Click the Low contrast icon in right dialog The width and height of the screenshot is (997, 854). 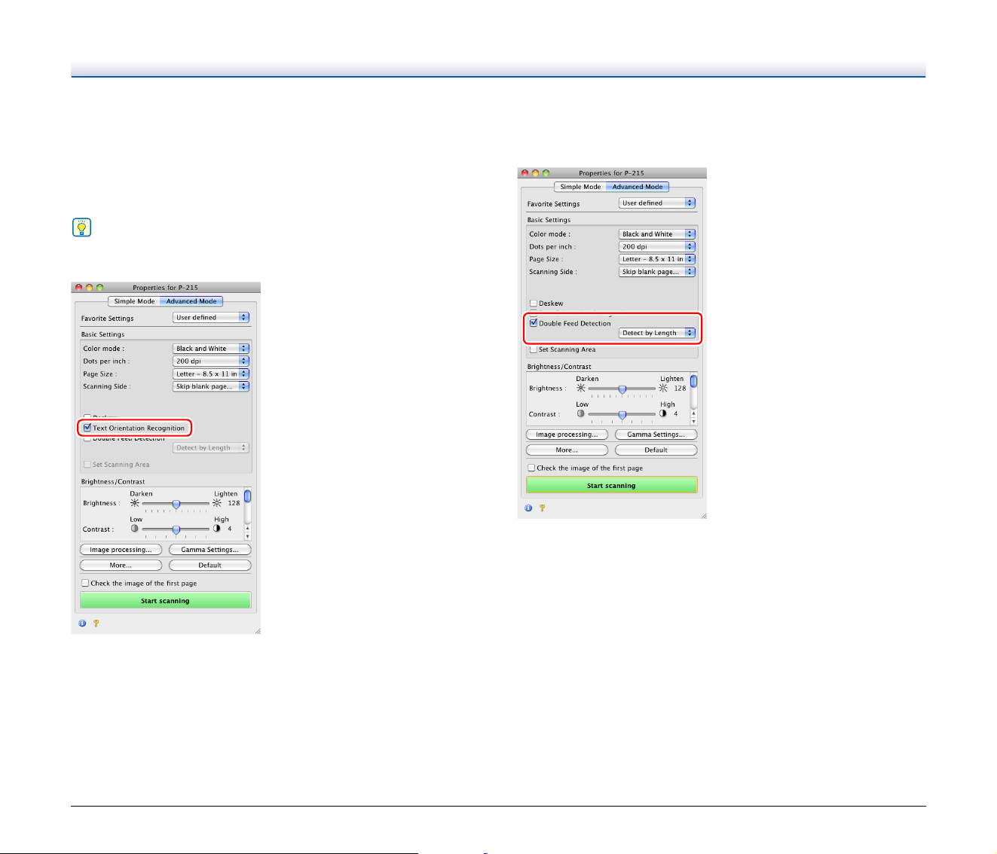pyautogui.click(x=581, y=413)
